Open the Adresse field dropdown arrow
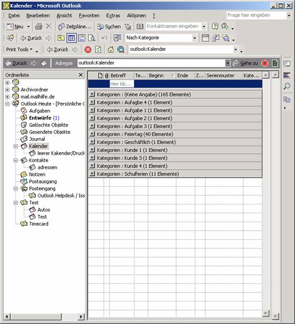 coord(227,63)
